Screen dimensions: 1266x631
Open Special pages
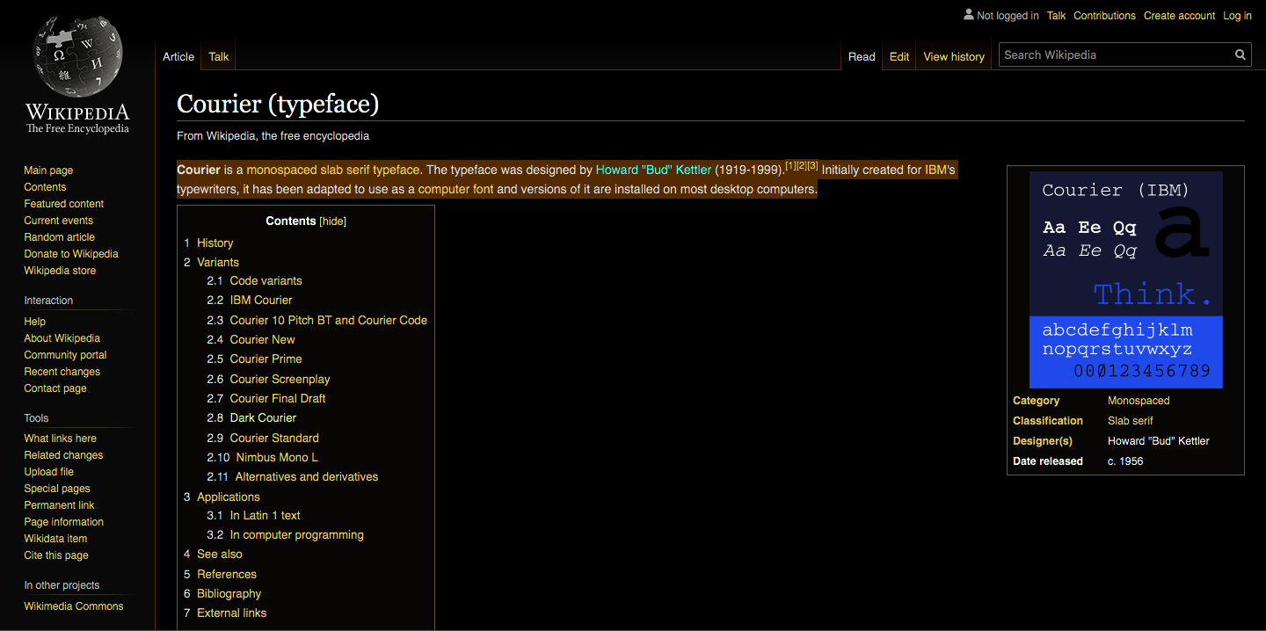57,489
